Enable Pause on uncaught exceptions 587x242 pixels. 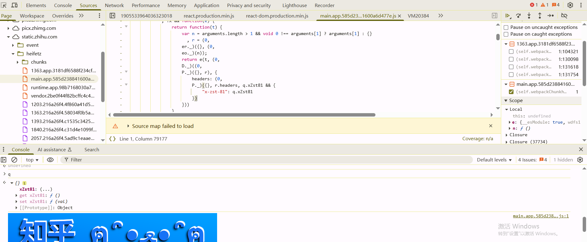coord(506,27)
